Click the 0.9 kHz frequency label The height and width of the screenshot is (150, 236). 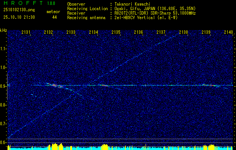[3, 86]
